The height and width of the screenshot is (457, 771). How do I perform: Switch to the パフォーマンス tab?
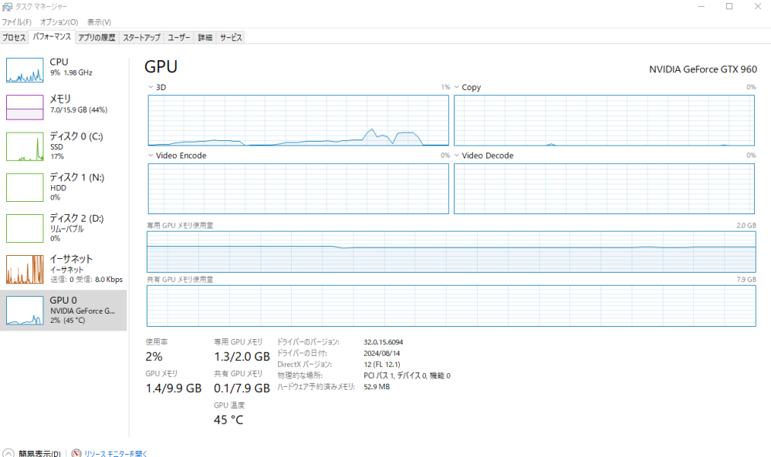(x=52, y=37)
